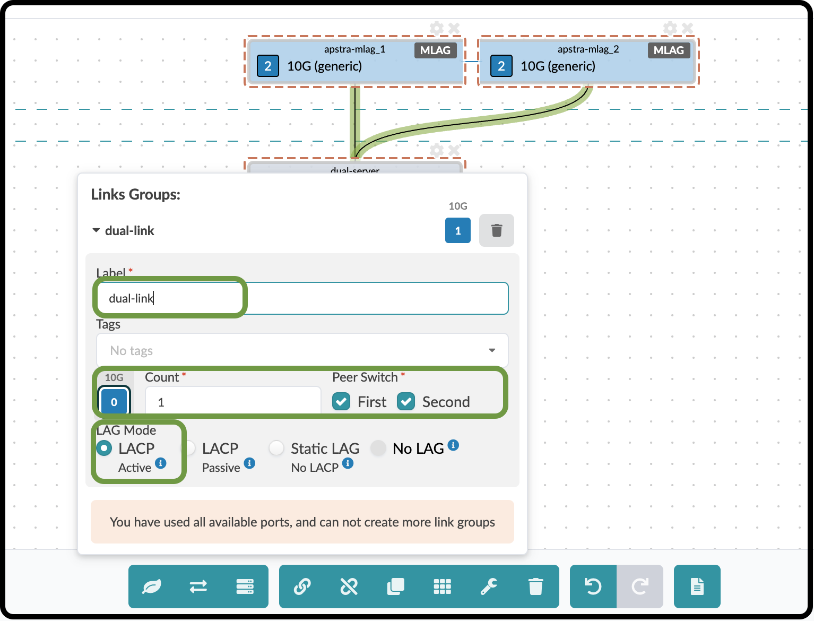Click the undo arrow button
This screenshot has height=621, width=814.
593,586
